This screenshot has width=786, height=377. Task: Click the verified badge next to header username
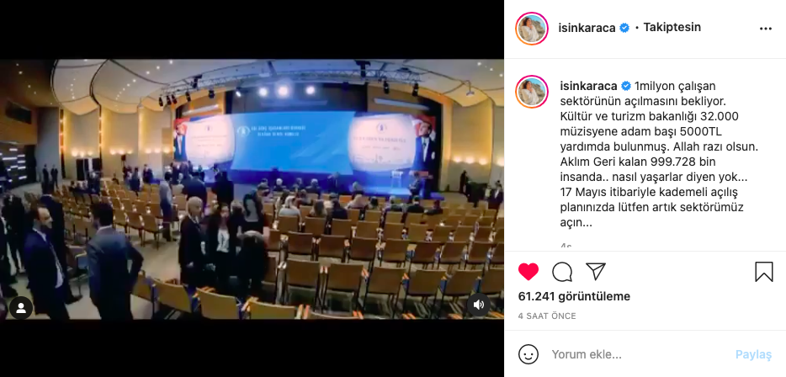pos(624,28)
